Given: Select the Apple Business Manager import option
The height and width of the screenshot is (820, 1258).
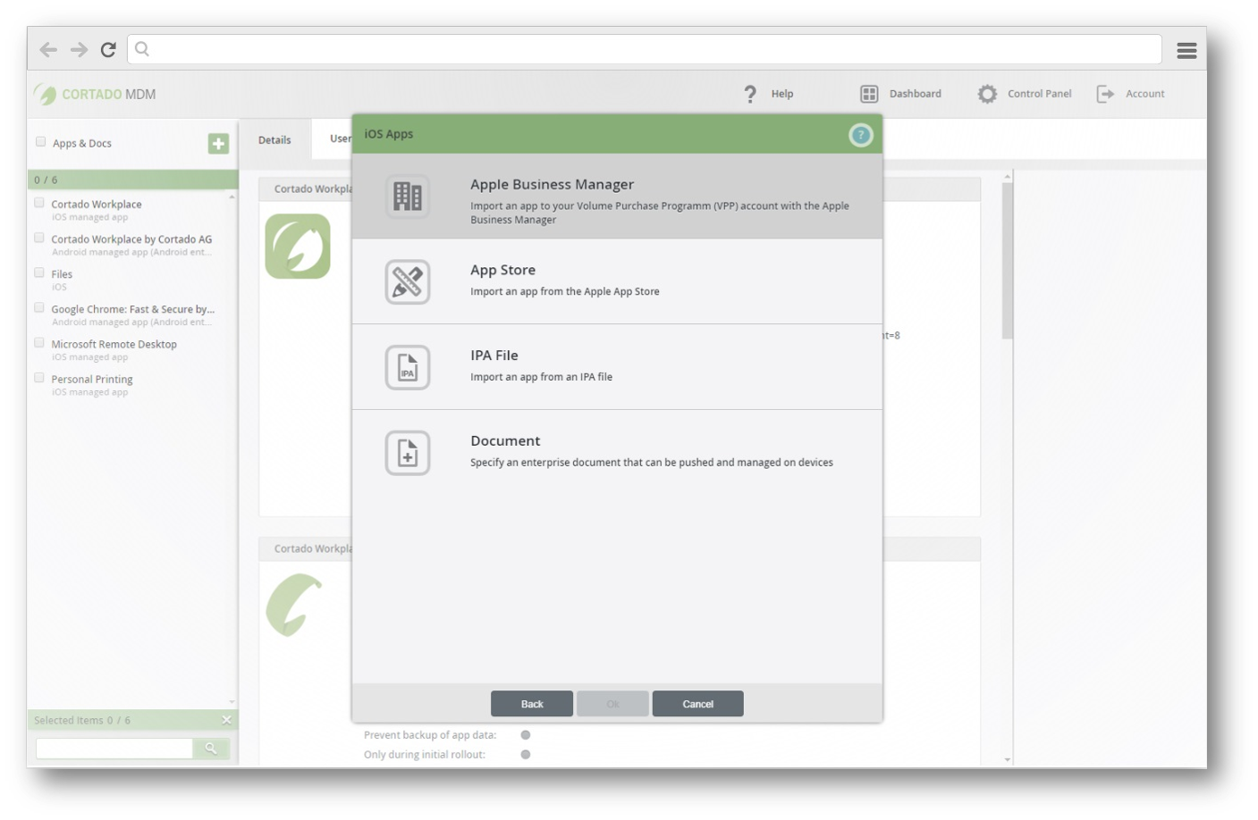Looking at the screenshot, I should (x=617, y=198).
